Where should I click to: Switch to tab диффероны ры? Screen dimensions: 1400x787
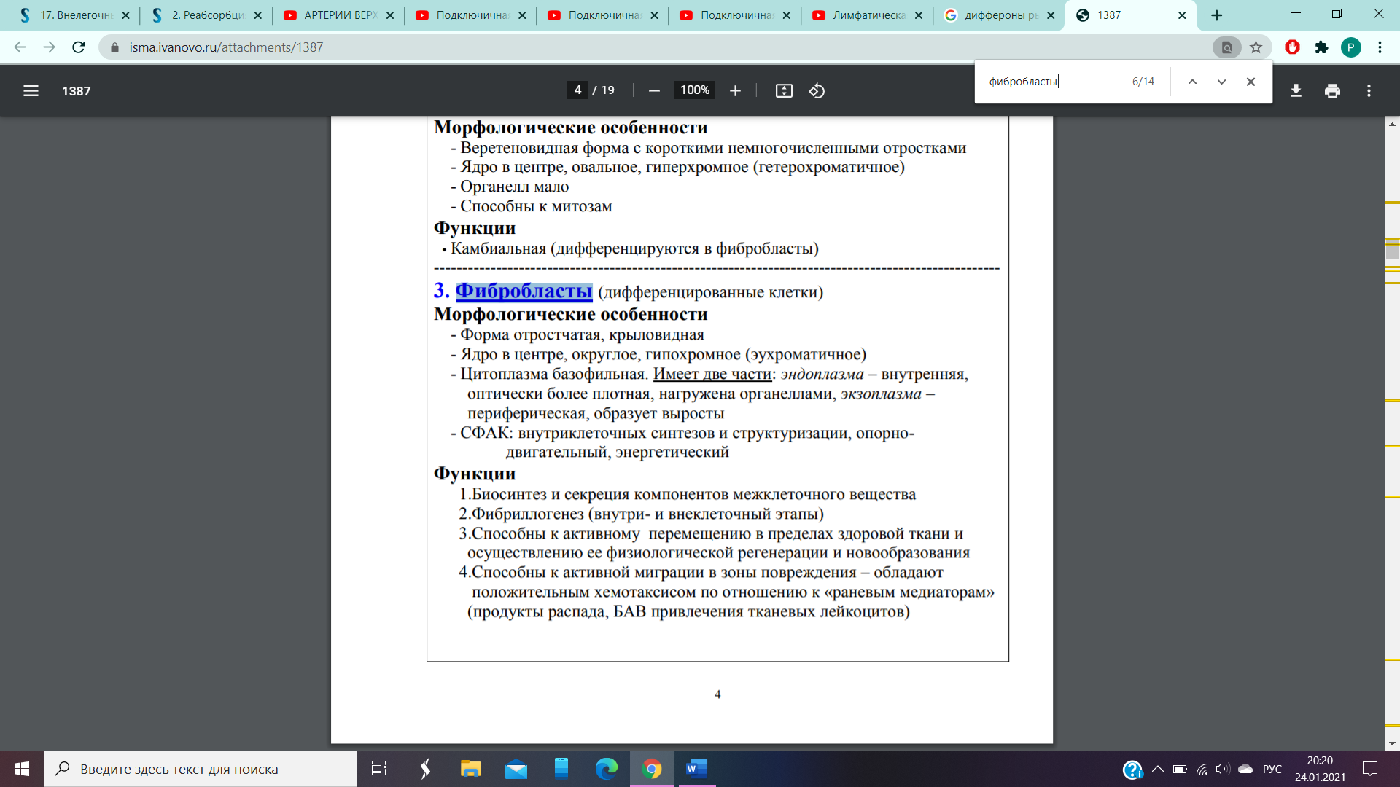click(1000, 15)
